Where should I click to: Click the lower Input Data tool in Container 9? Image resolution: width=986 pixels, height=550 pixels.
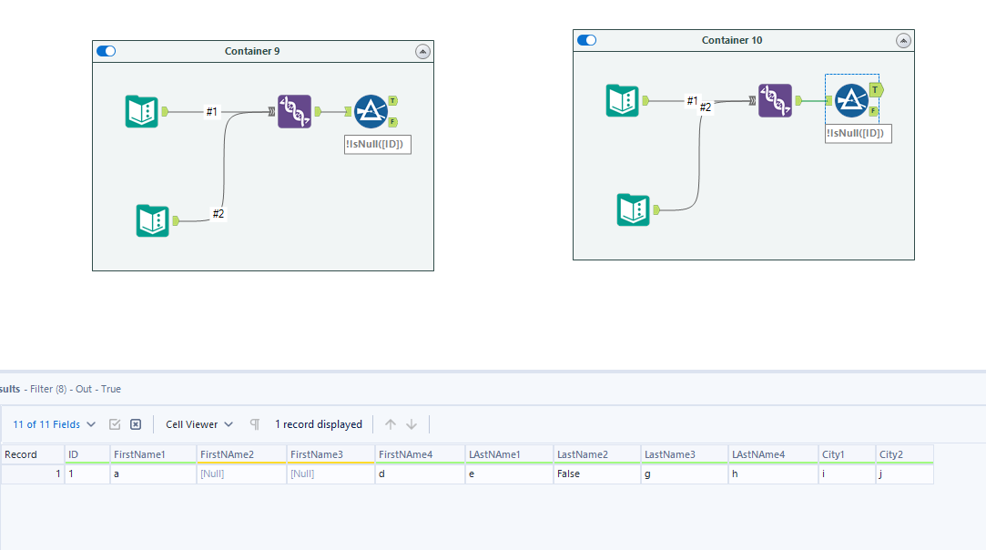[x=152, y=220]
